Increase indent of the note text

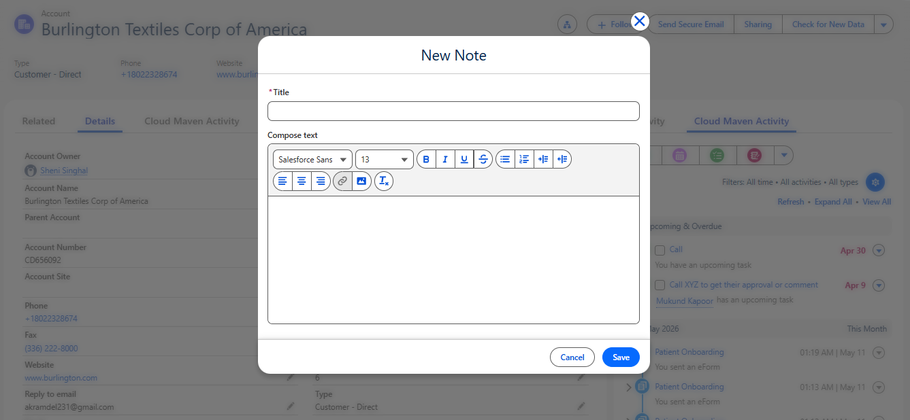point(543,159)
